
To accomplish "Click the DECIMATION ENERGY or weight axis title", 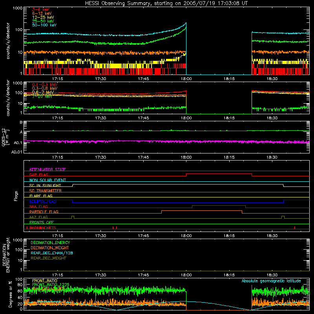I will 6,255.
